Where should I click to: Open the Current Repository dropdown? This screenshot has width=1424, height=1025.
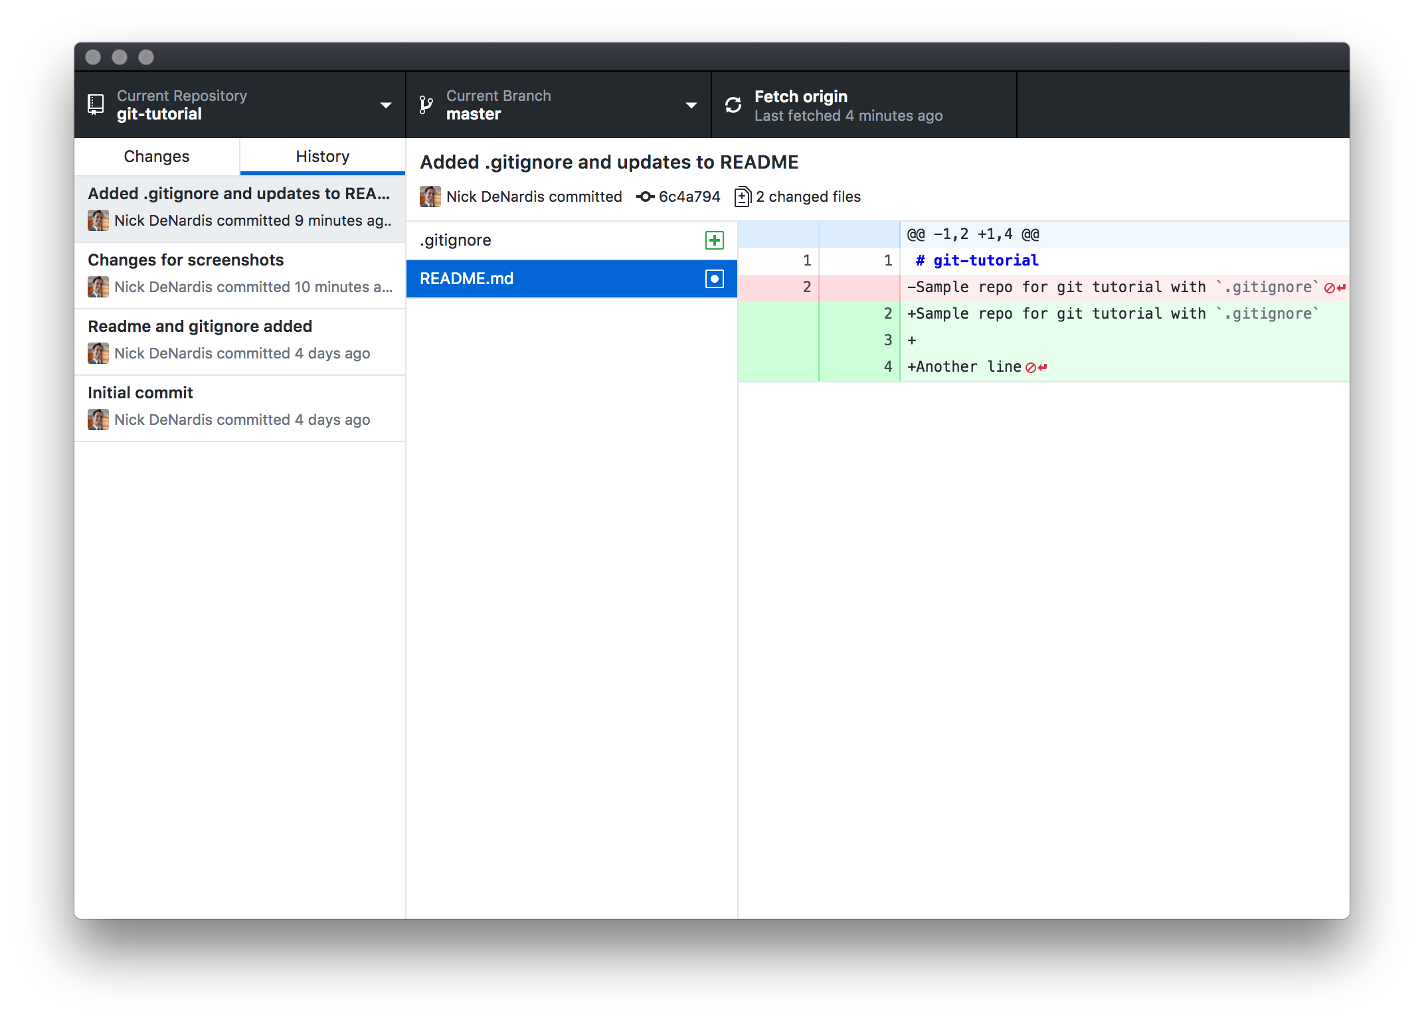pos(386,105)
